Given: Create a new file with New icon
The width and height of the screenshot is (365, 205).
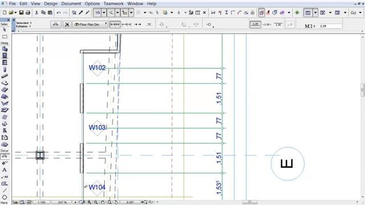Looking at the screenshot, I should pyautogui.click(x=5, y=13).
